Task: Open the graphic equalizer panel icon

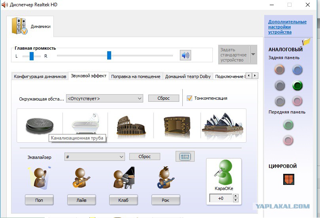Action: [x=185, y=157]
